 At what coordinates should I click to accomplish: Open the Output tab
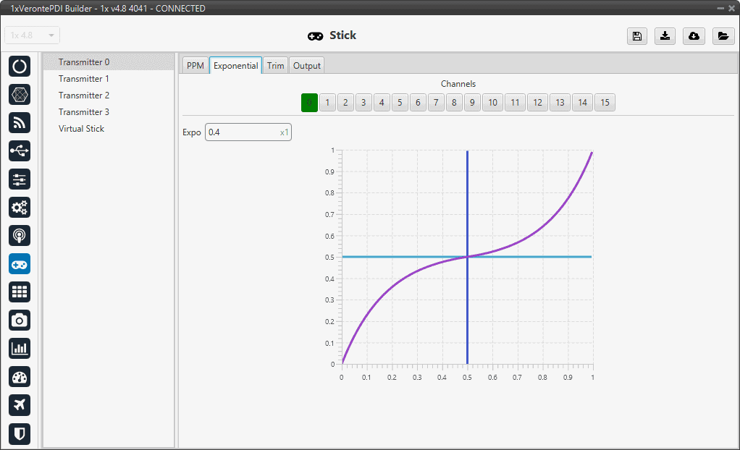point(307,66)
